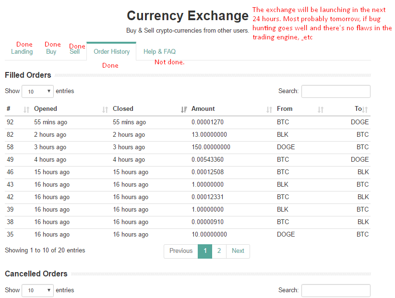395x298 pixels.
Task: Select the Order History tab
Action: point(112,52)
